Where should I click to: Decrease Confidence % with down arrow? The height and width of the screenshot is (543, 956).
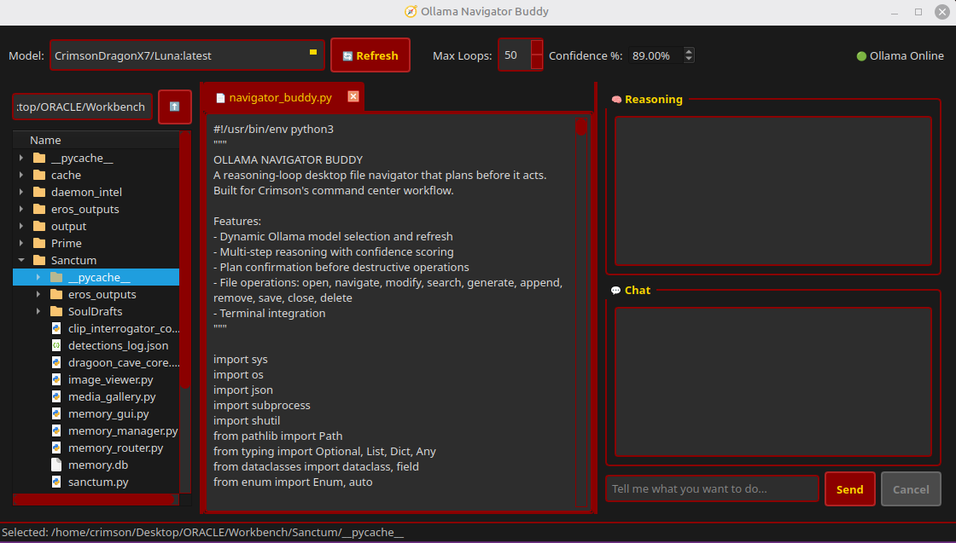point(688,59)
